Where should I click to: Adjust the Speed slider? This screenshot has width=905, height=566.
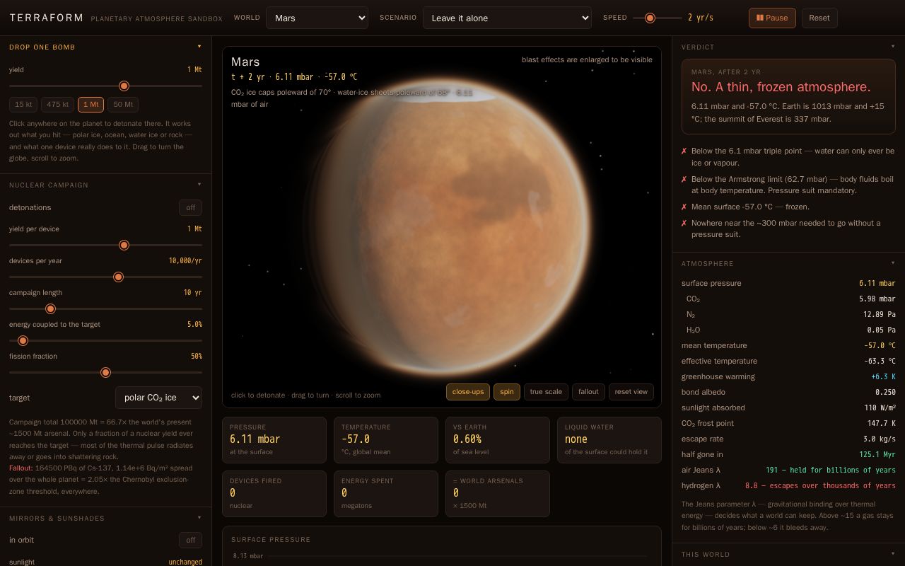point(658,18)
